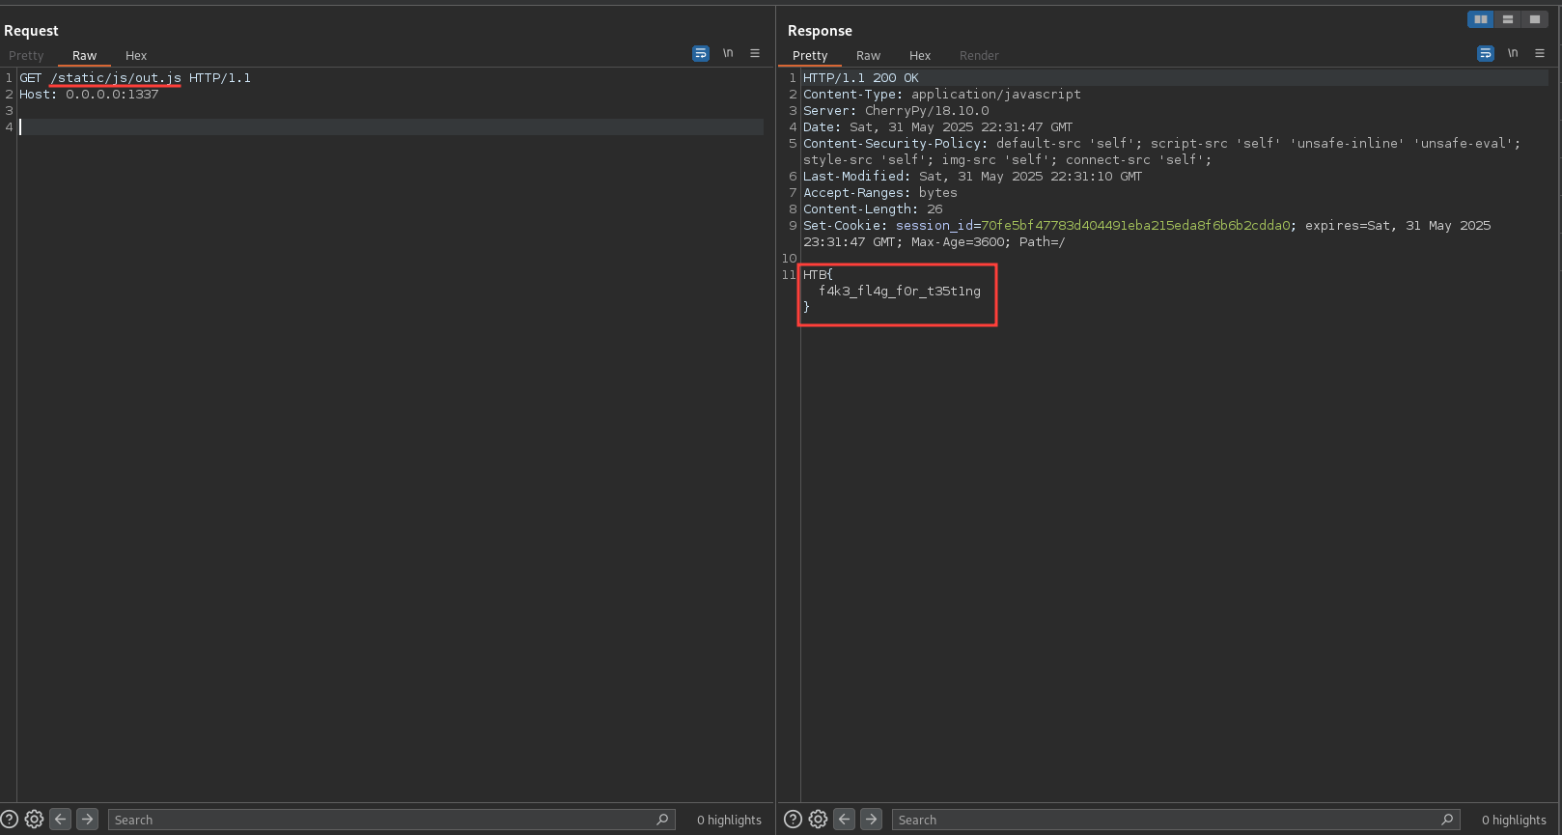Toggle word wrap icon in Response panel
Screen dimensions: 1562x835
coord(1486,54)
